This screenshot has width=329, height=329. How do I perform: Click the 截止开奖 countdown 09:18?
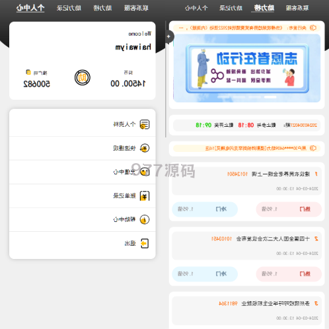click(203, 126)
